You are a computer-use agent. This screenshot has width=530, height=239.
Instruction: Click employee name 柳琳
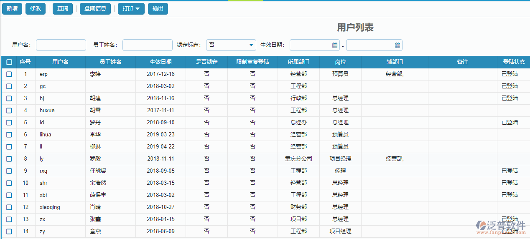pyautogui.click(x=95, y=147)
